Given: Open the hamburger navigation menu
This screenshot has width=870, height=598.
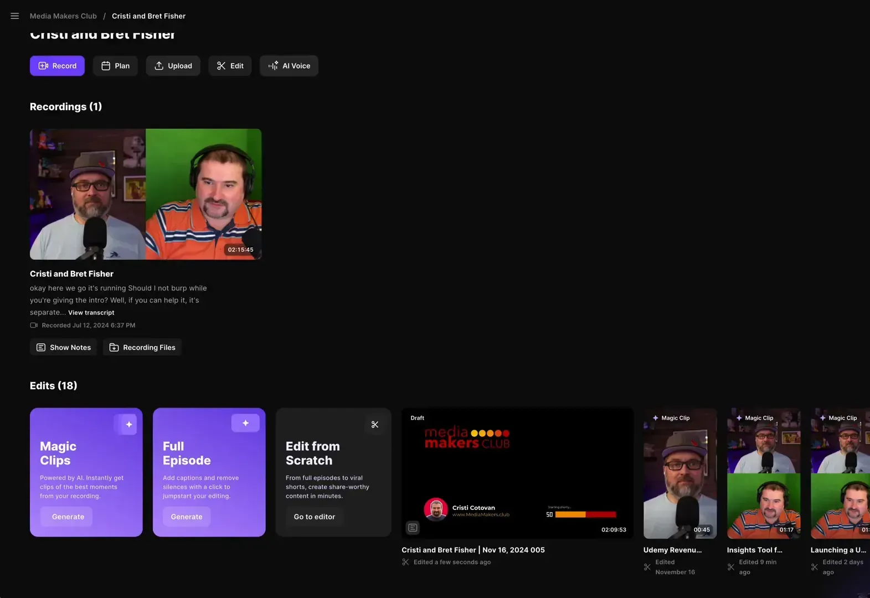Looking at the screenshot, I should 15,16.
